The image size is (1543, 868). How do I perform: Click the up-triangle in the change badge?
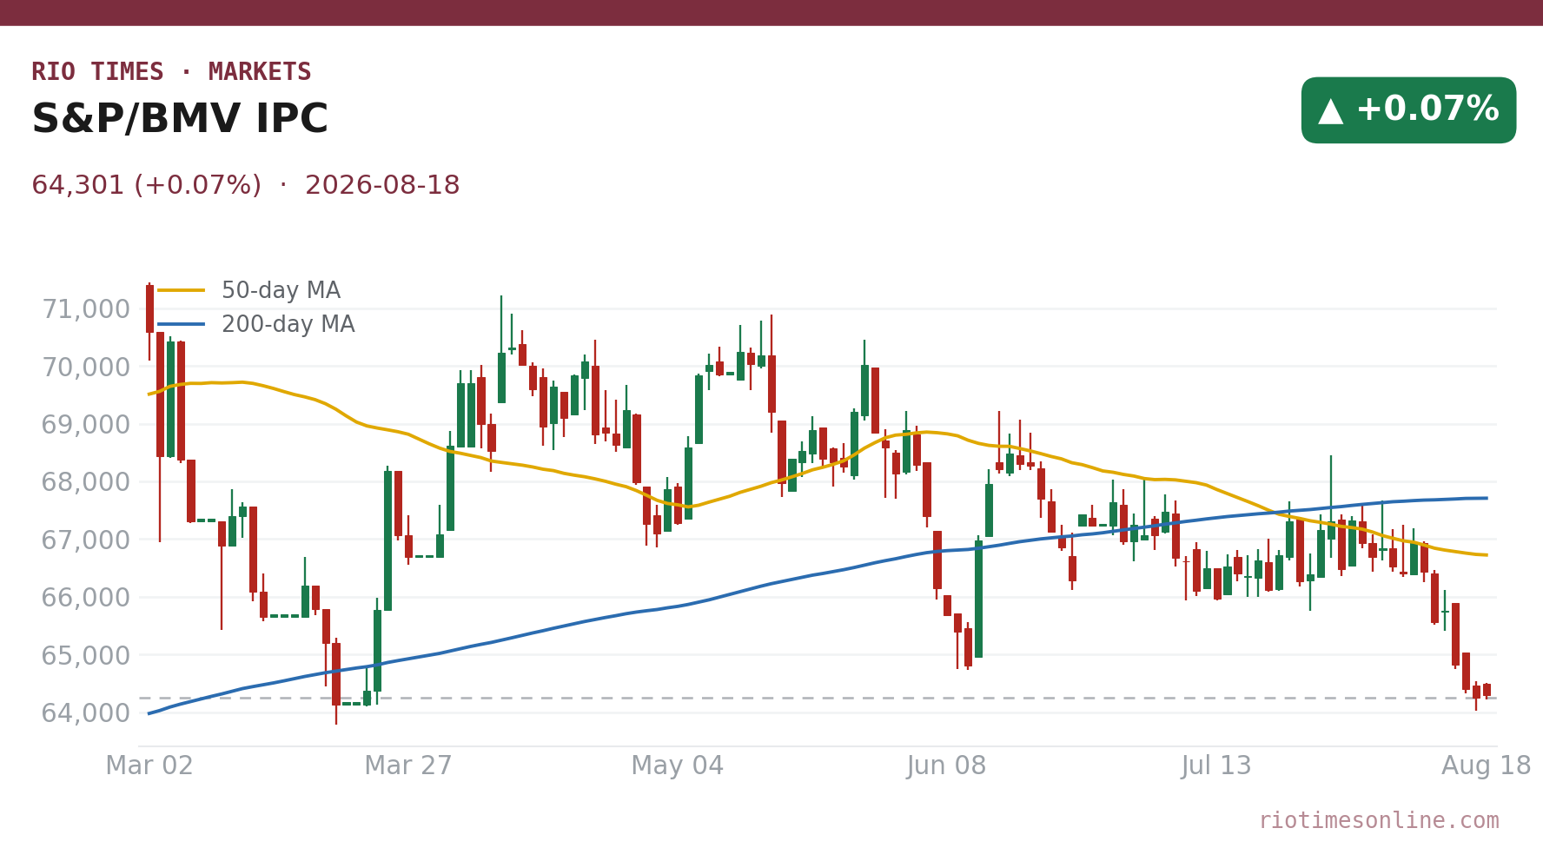tap(1330, 111)
